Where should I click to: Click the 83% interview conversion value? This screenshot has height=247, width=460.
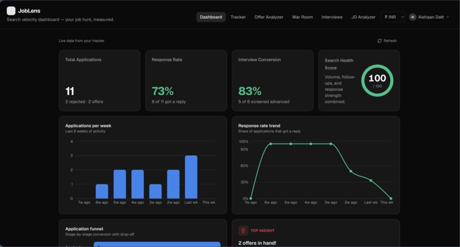point(249,91)
